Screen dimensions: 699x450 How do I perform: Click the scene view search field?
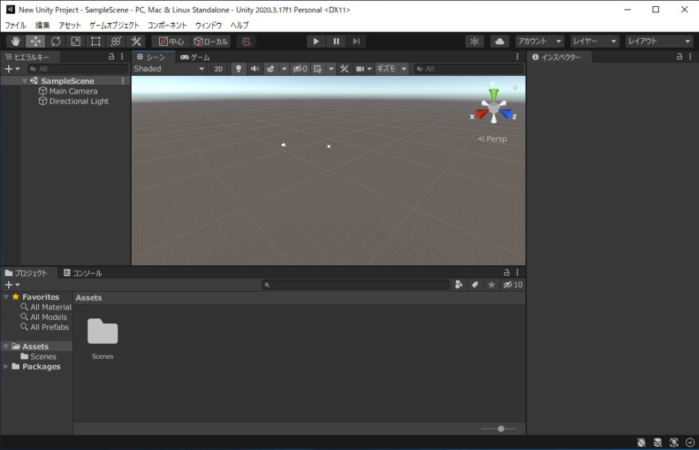point(468,69)
